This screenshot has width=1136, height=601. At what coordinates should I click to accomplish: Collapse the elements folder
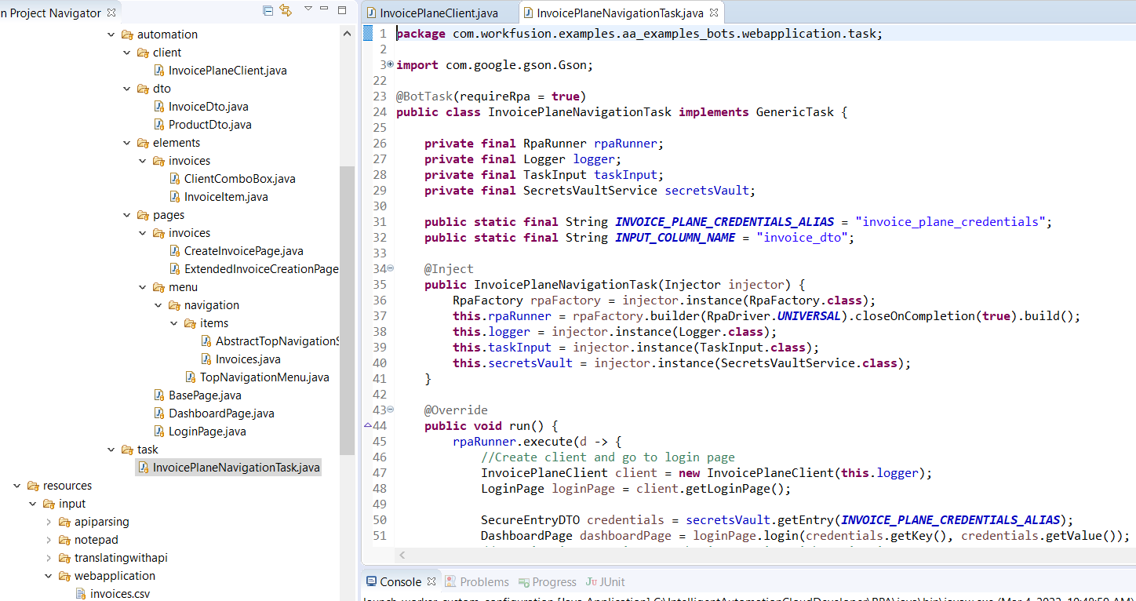coord(126,143)
